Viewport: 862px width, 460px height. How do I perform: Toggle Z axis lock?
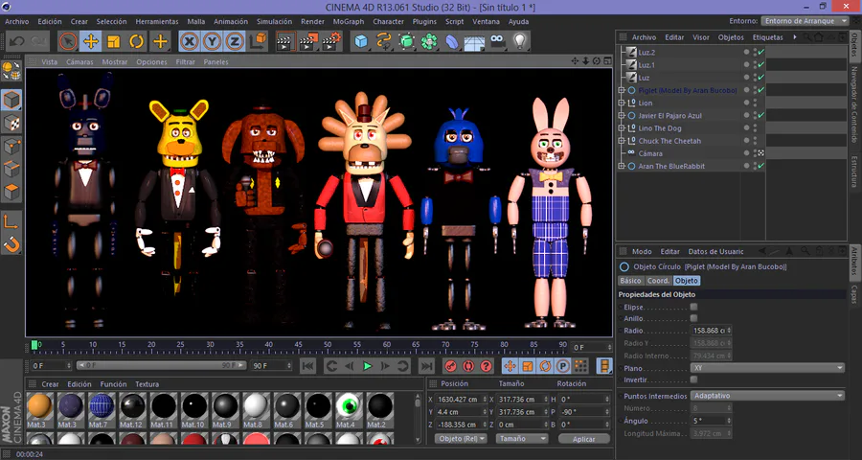point(235,41)
